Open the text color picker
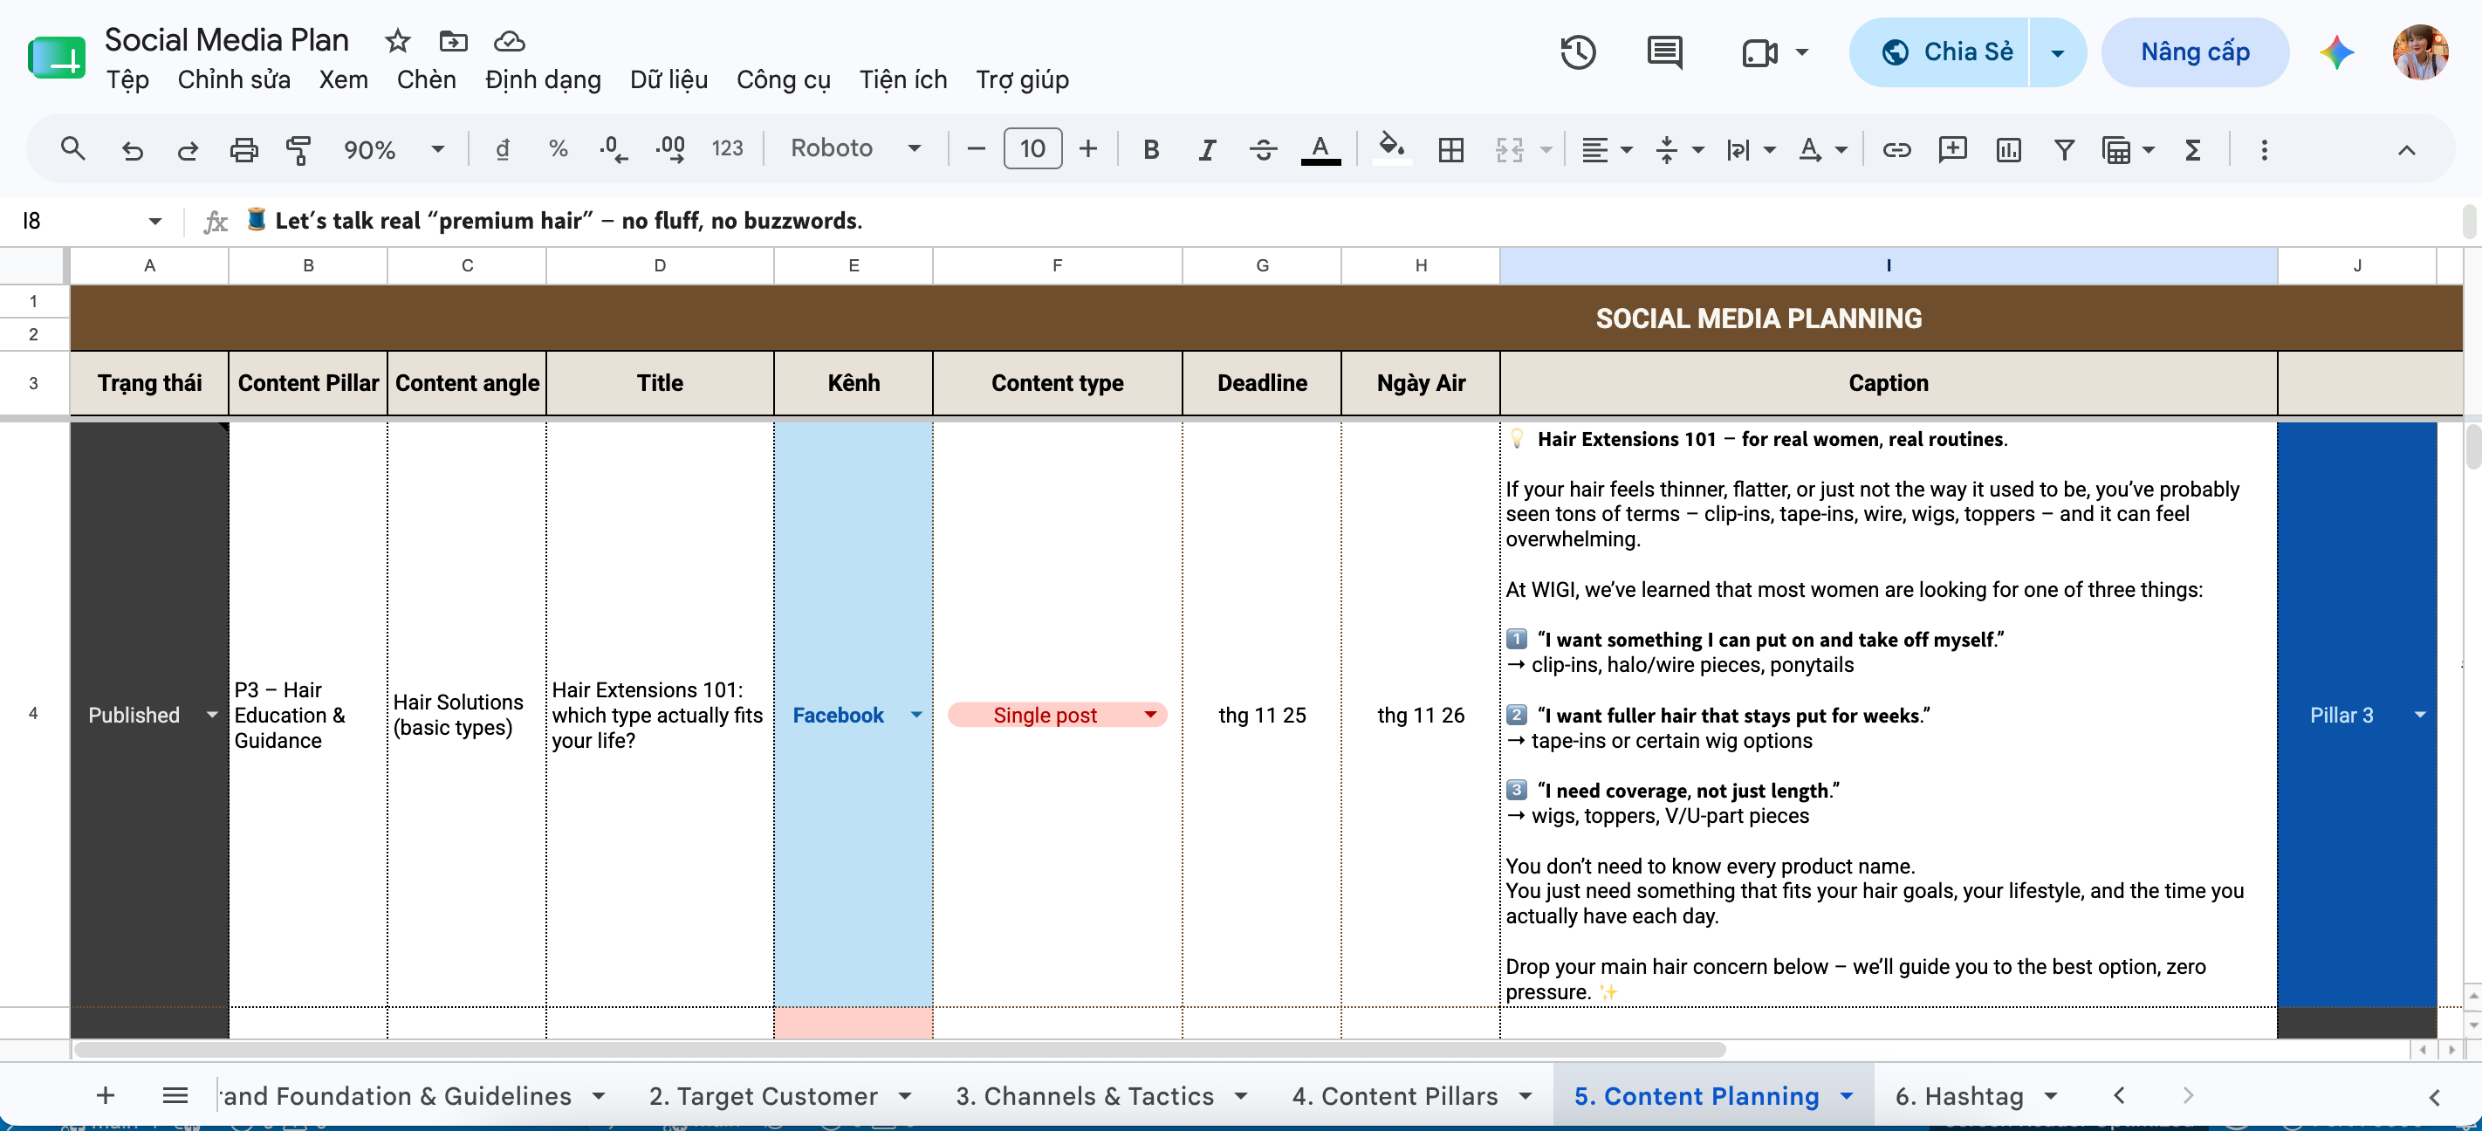 1321,149
